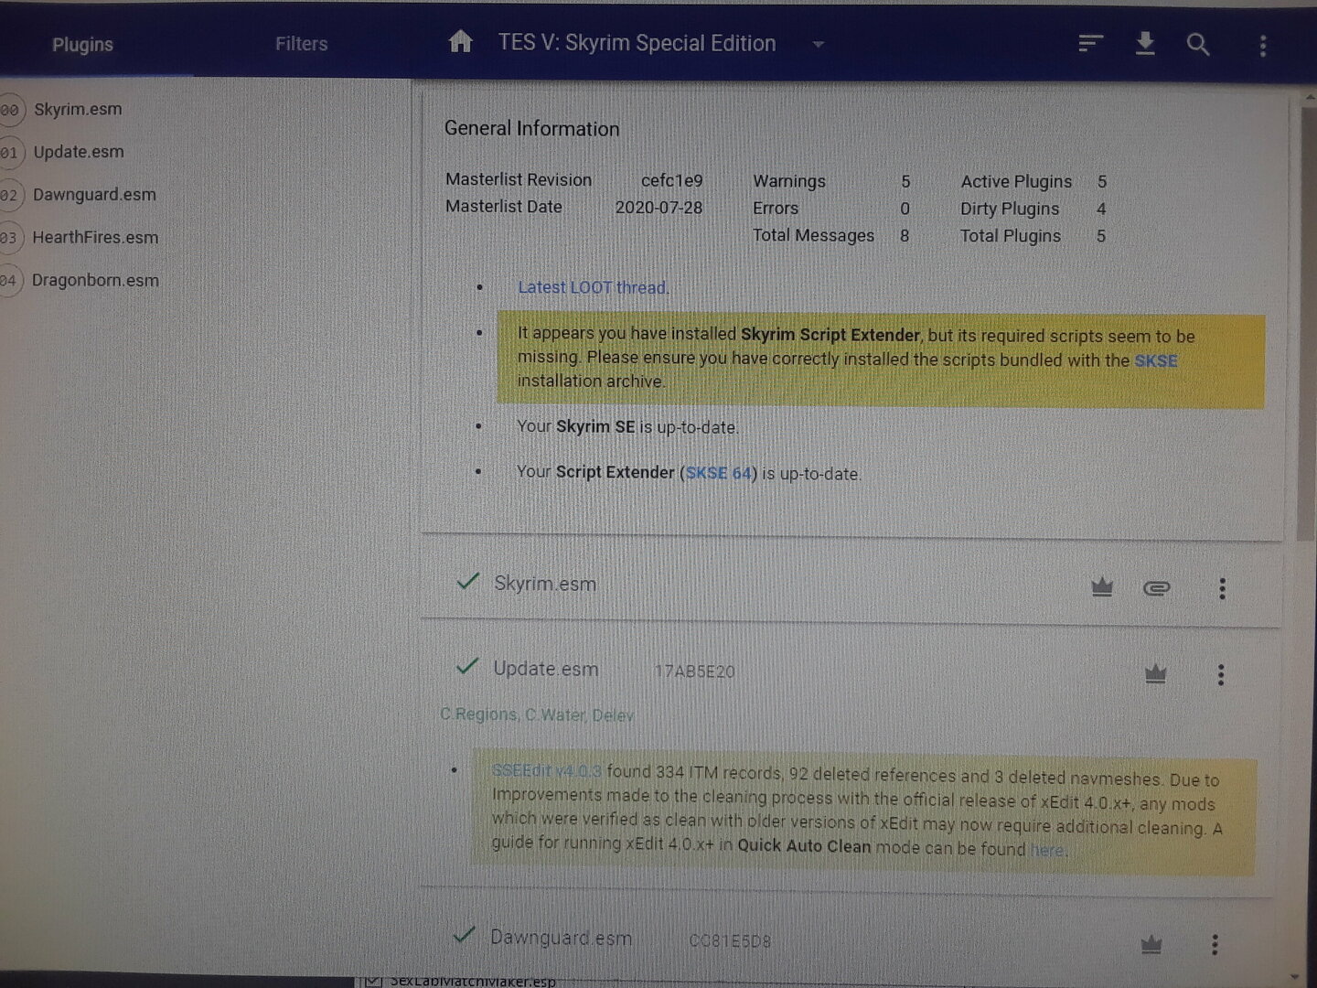Open the three-dot menu on Dawnguard.esm card
Screen dimensions: 1317x988
coord(1215,944)
